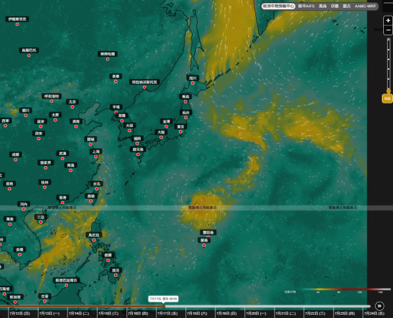Zoom in with the plus button
This screenshot has width=393, height=318.
pyautogui.click(x=388, y=20)
